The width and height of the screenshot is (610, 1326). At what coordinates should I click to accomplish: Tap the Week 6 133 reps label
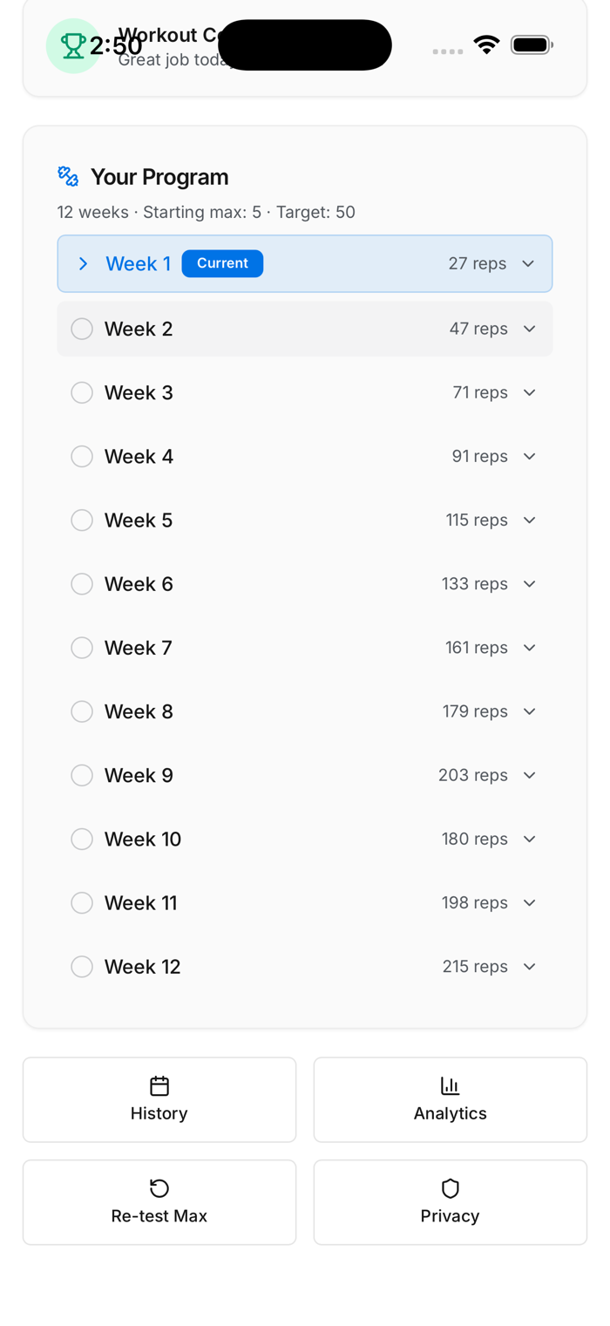(474, 584)
